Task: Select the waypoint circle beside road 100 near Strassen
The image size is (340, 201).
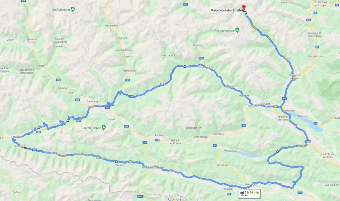Action: tap(39, 128)
